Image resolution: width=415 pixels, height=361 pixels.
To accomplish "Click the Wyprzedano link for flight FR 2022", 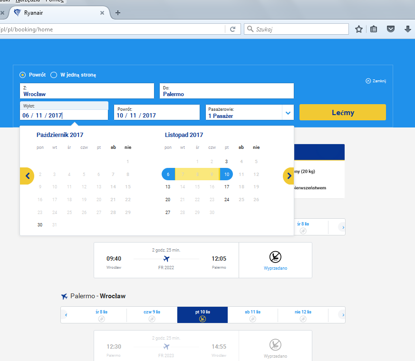I will pyautogui.click(x=275, y=268).
